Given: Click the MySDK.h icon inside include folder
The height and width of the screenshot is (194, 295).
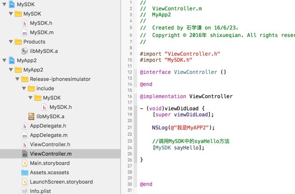Looking at the screenshot, I should tap(44, 107).
